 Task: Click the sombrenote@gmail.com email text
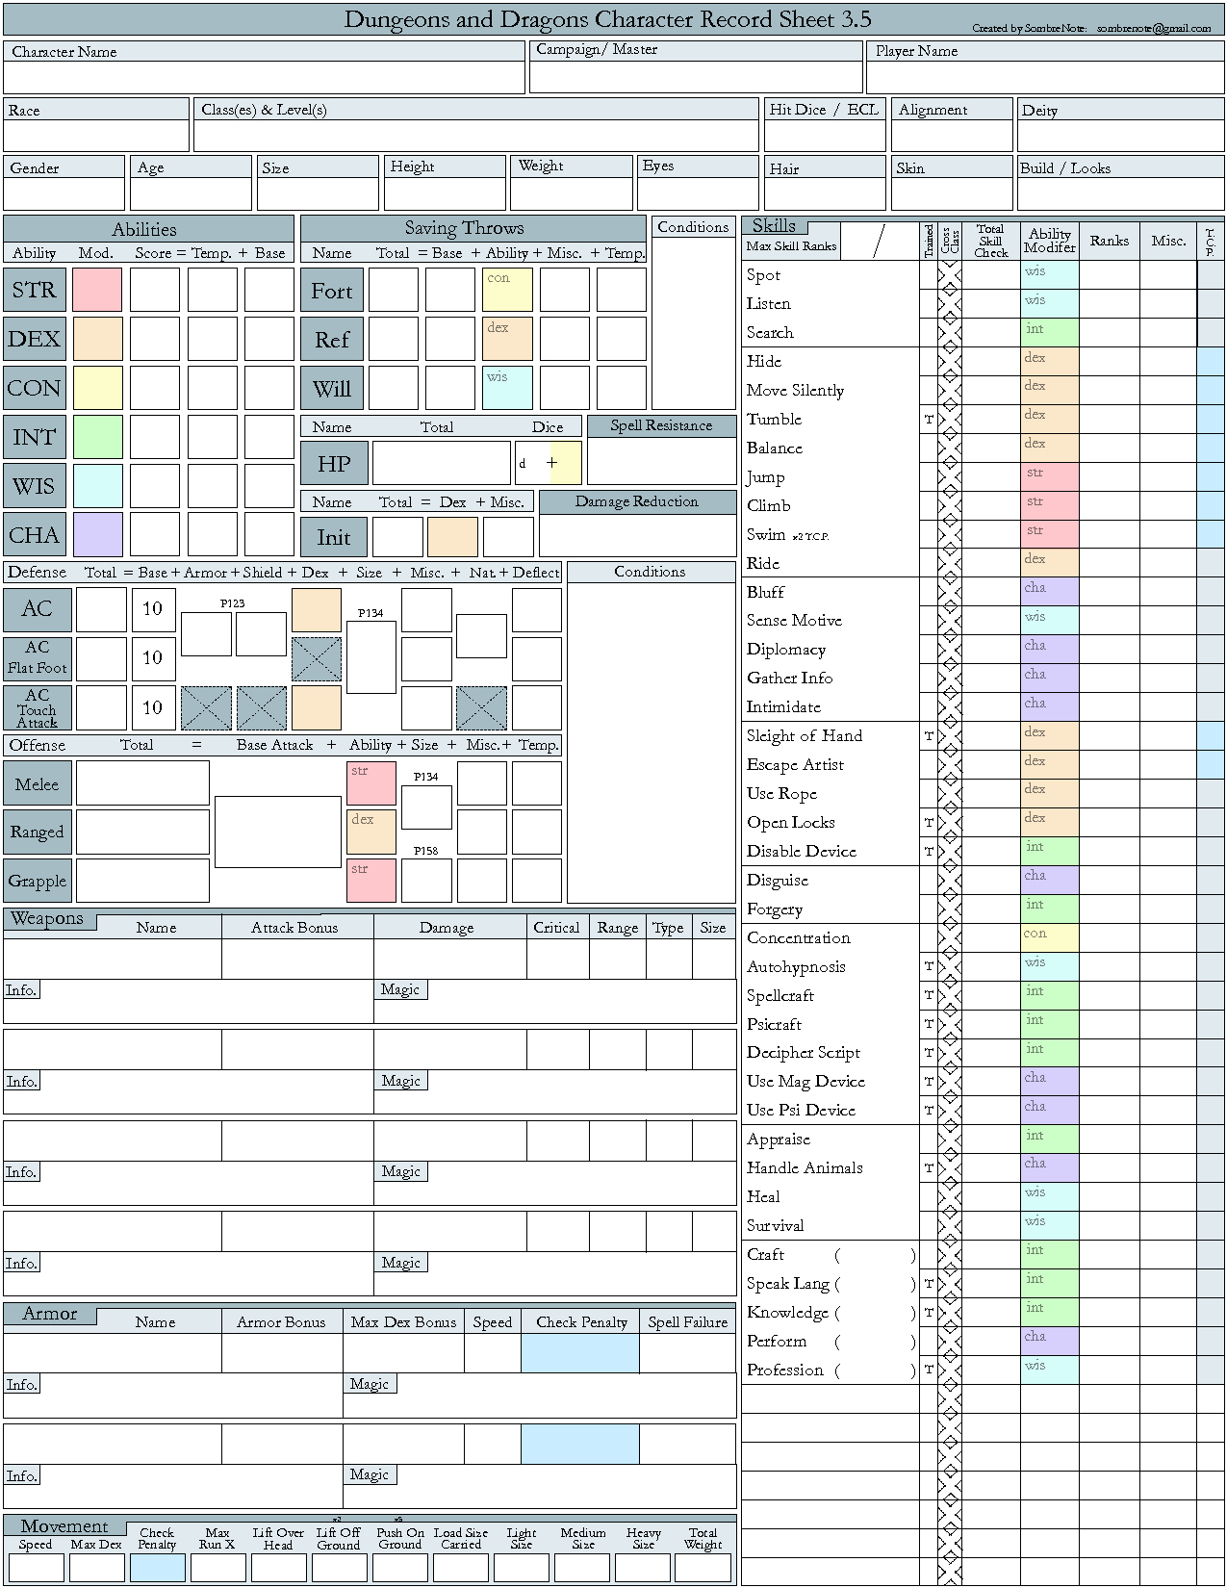click(x=1154, y=28)
